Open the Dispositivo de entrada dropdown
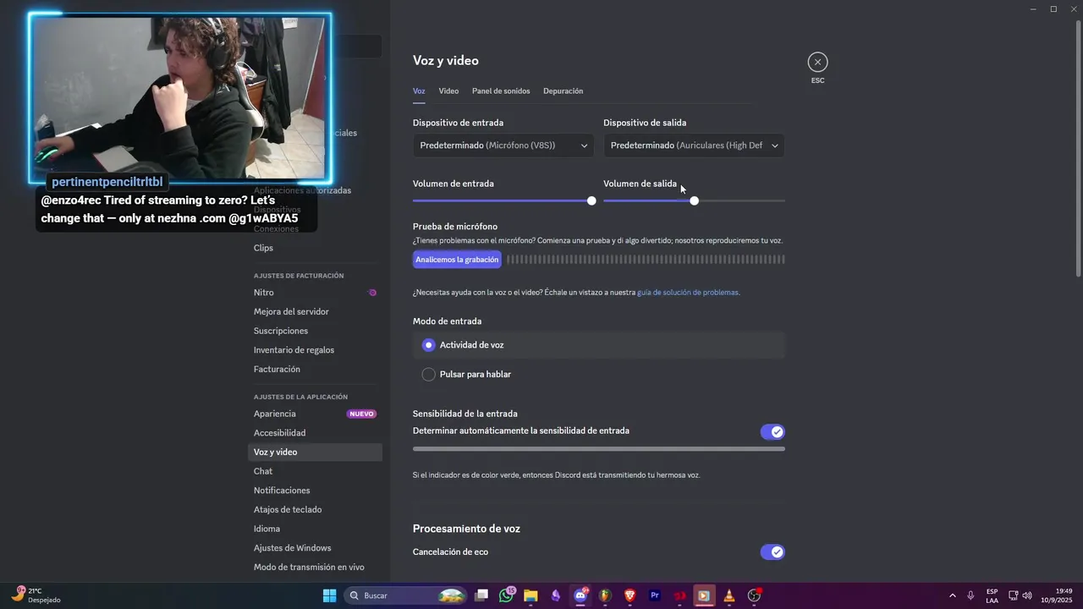1083x609 pixels. point(503,145)
